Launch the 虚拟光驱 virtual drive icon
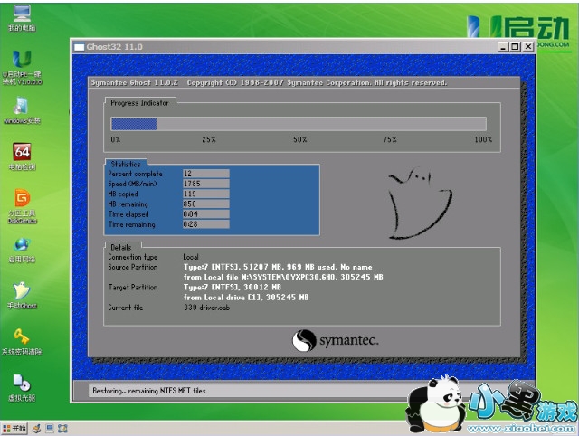This screenshot has width=579, height=436. click(x=22, y=388)
